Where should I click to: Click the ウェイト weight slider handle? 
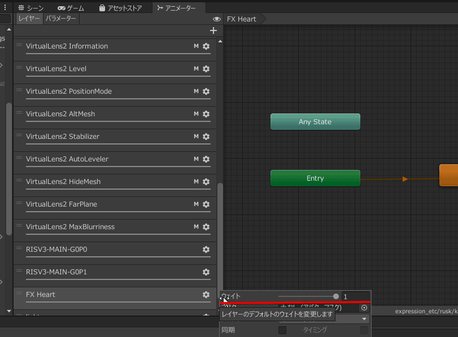(x=336, y=296)
